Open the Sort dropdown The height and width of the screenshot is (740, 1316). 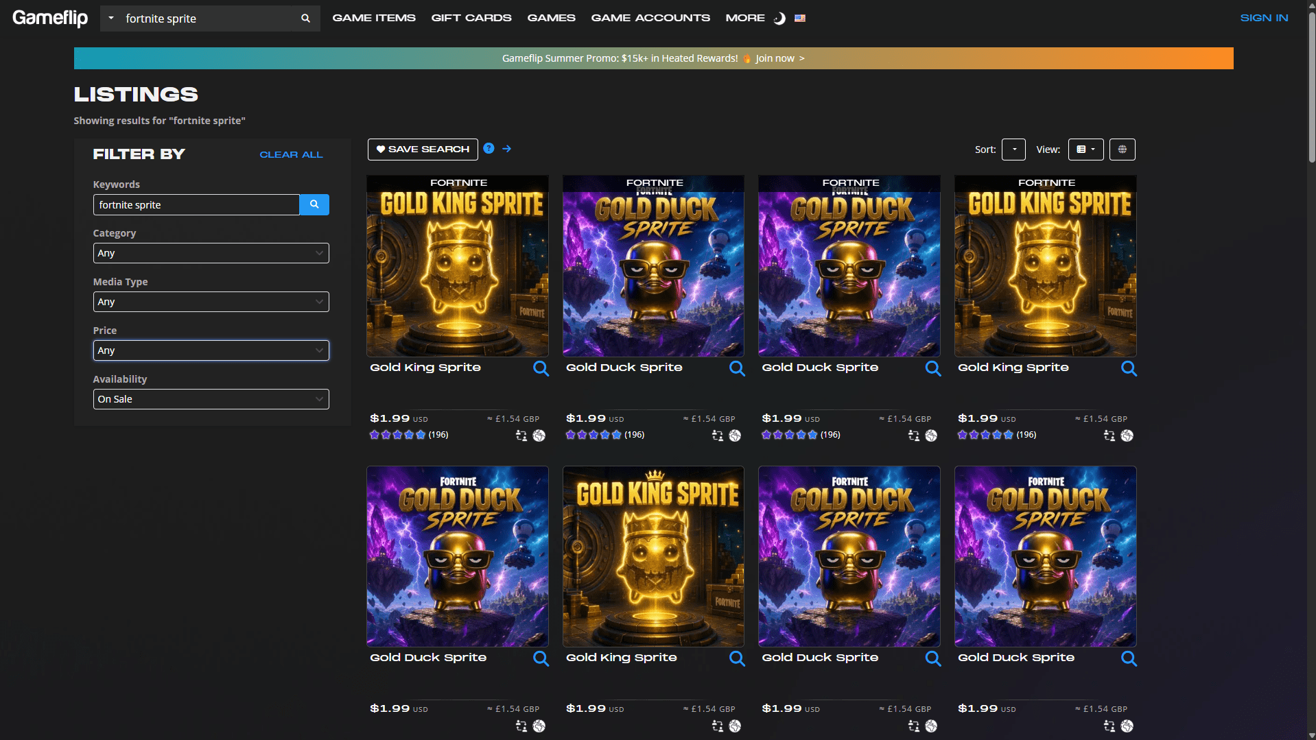pyautogui.click(x=1013, y=150)
